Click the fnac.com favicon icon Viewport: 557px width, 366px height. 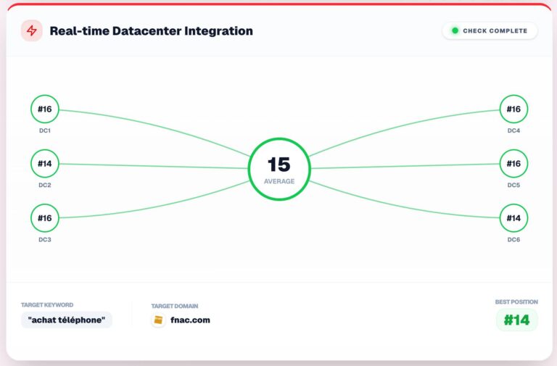click(x=158, y=320)
